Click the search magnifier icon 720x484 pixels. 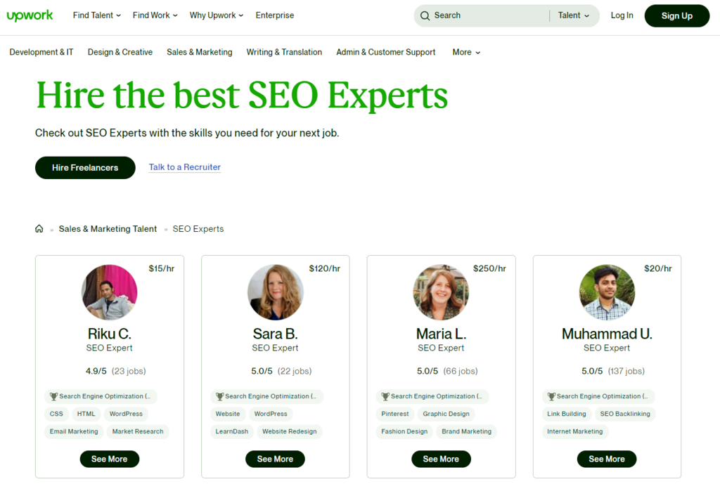point(425,15)
